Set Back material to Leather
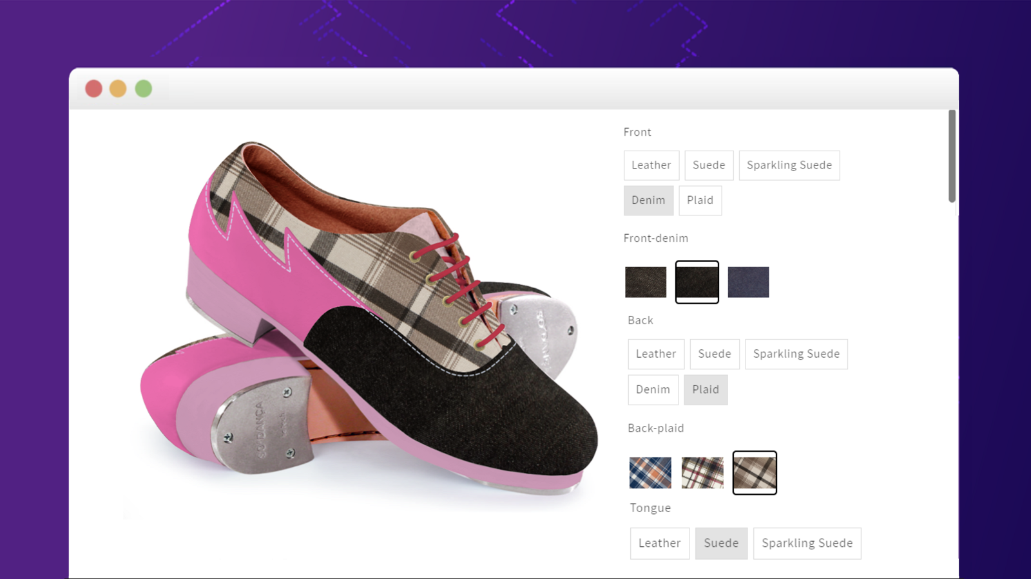1031x579 pixels. 656,354
